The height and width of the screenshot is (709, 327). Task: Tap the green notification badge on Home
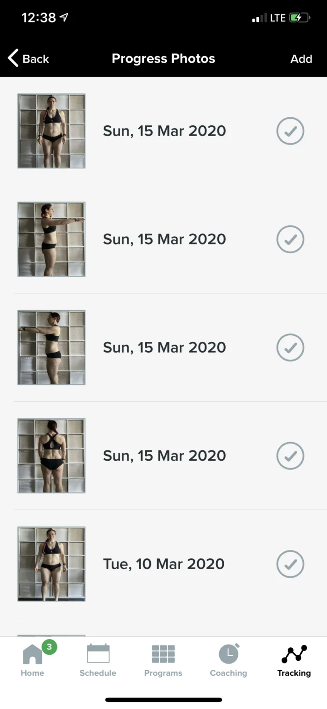pos(49,647)
